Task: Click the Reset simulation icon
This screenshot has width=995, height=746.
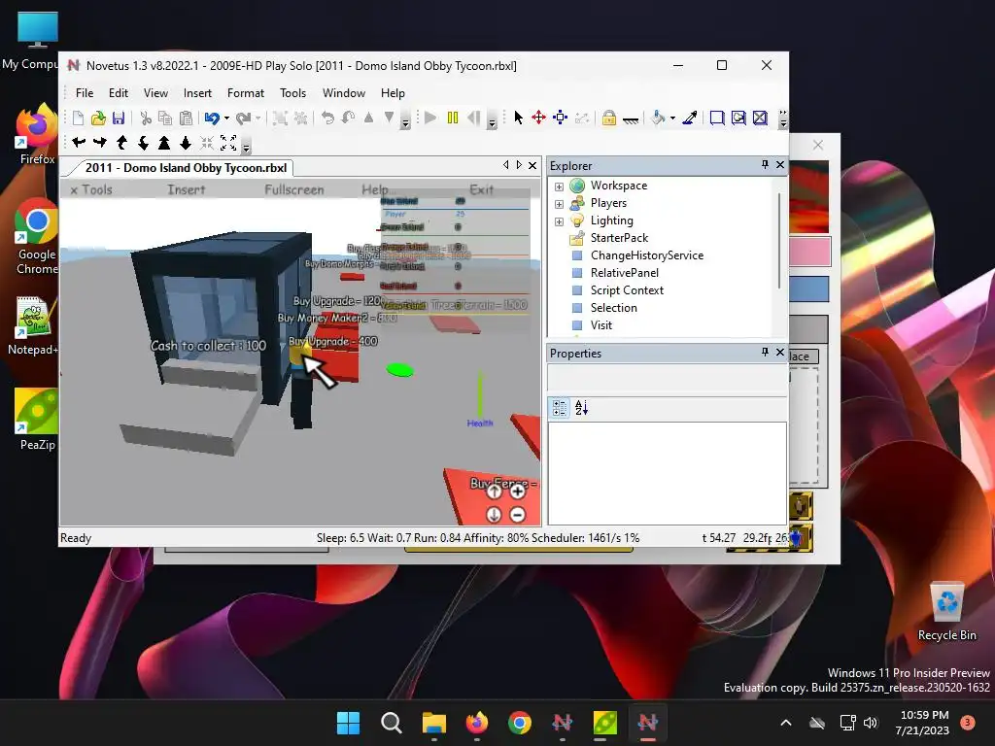Action: [474, 118]
